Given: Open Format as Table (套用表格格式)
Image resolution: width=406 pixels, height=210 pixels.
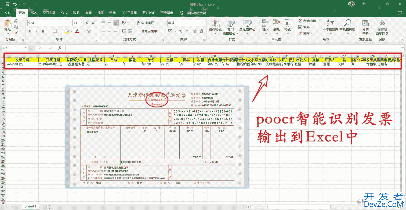Looking at the screenshot, I should coord(230,27).
